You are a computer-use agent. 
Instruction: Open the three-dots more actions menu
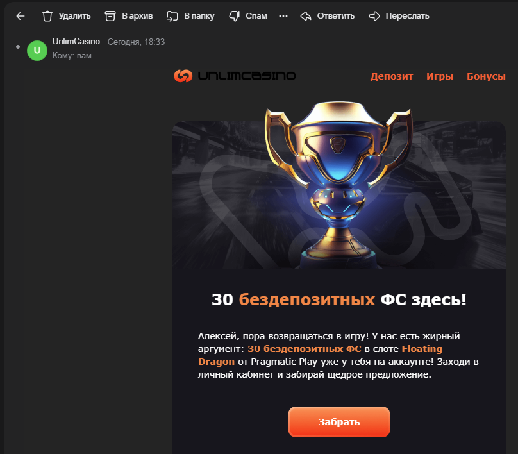pyautogui.click(x=283, y=16)
